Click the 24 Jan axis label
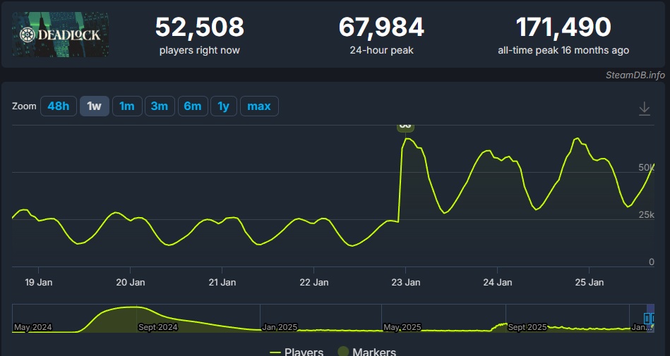670x356 pixels. click(497, 282)
